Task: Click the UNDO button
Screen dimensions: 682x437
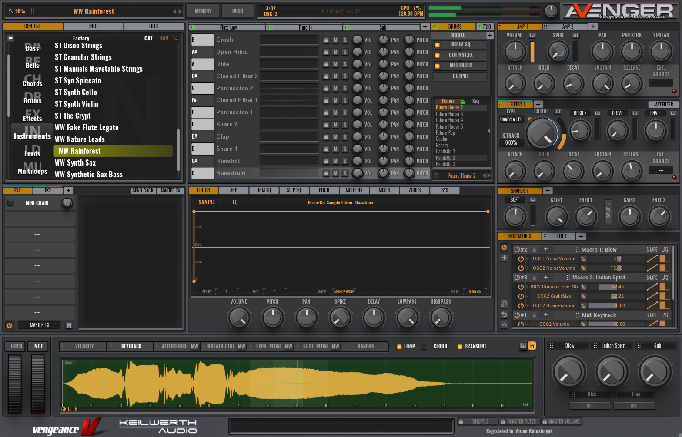Action: 237,11
